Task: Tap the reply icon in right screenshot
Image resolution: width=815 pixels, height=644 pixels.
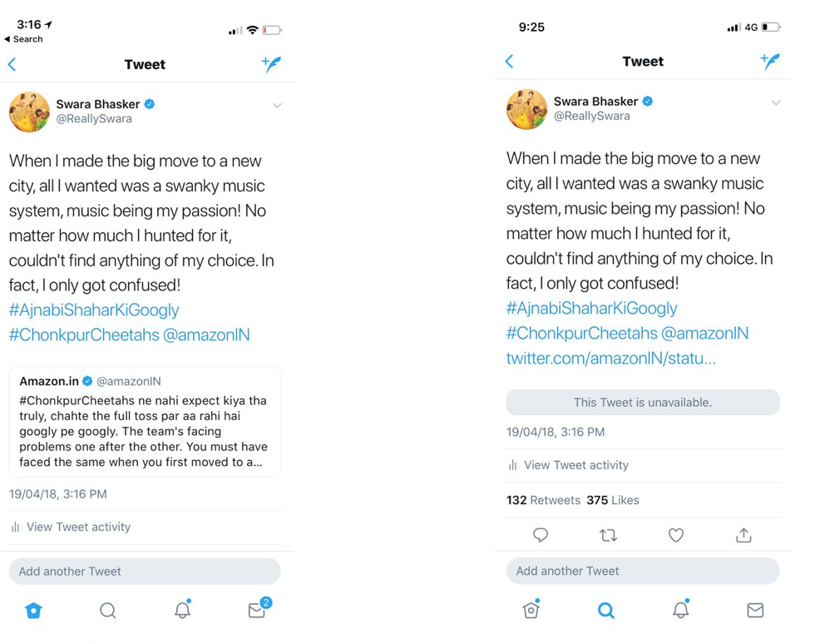Action: click(541, 535)
